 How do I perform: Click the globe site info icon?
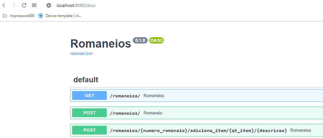coord(49,5)
